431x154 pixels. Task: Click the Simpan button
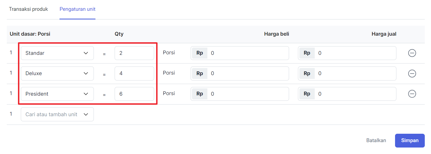pyautogui.click(x=410, y=140)
